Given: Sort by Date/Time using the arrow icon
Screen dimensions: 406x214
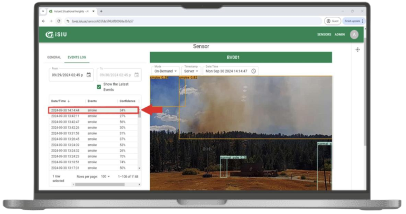Looking at the screenshot, I should point(69,101).
